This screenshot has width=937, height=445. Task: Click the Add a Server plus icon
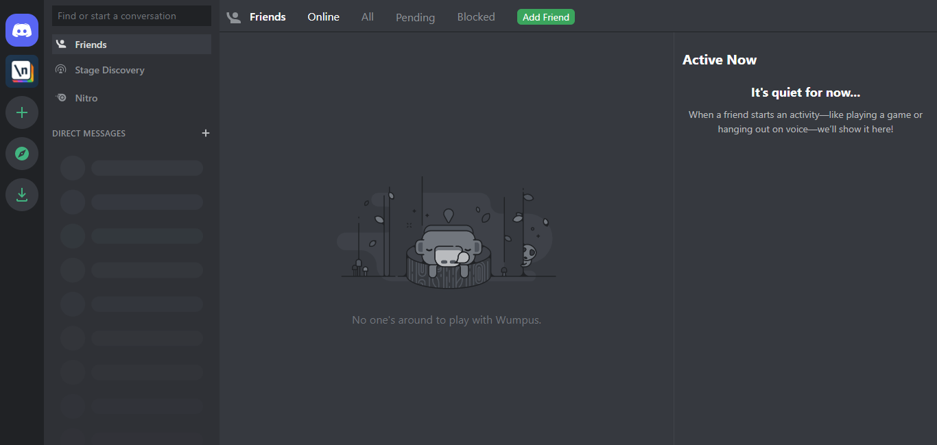click(22, 112)
